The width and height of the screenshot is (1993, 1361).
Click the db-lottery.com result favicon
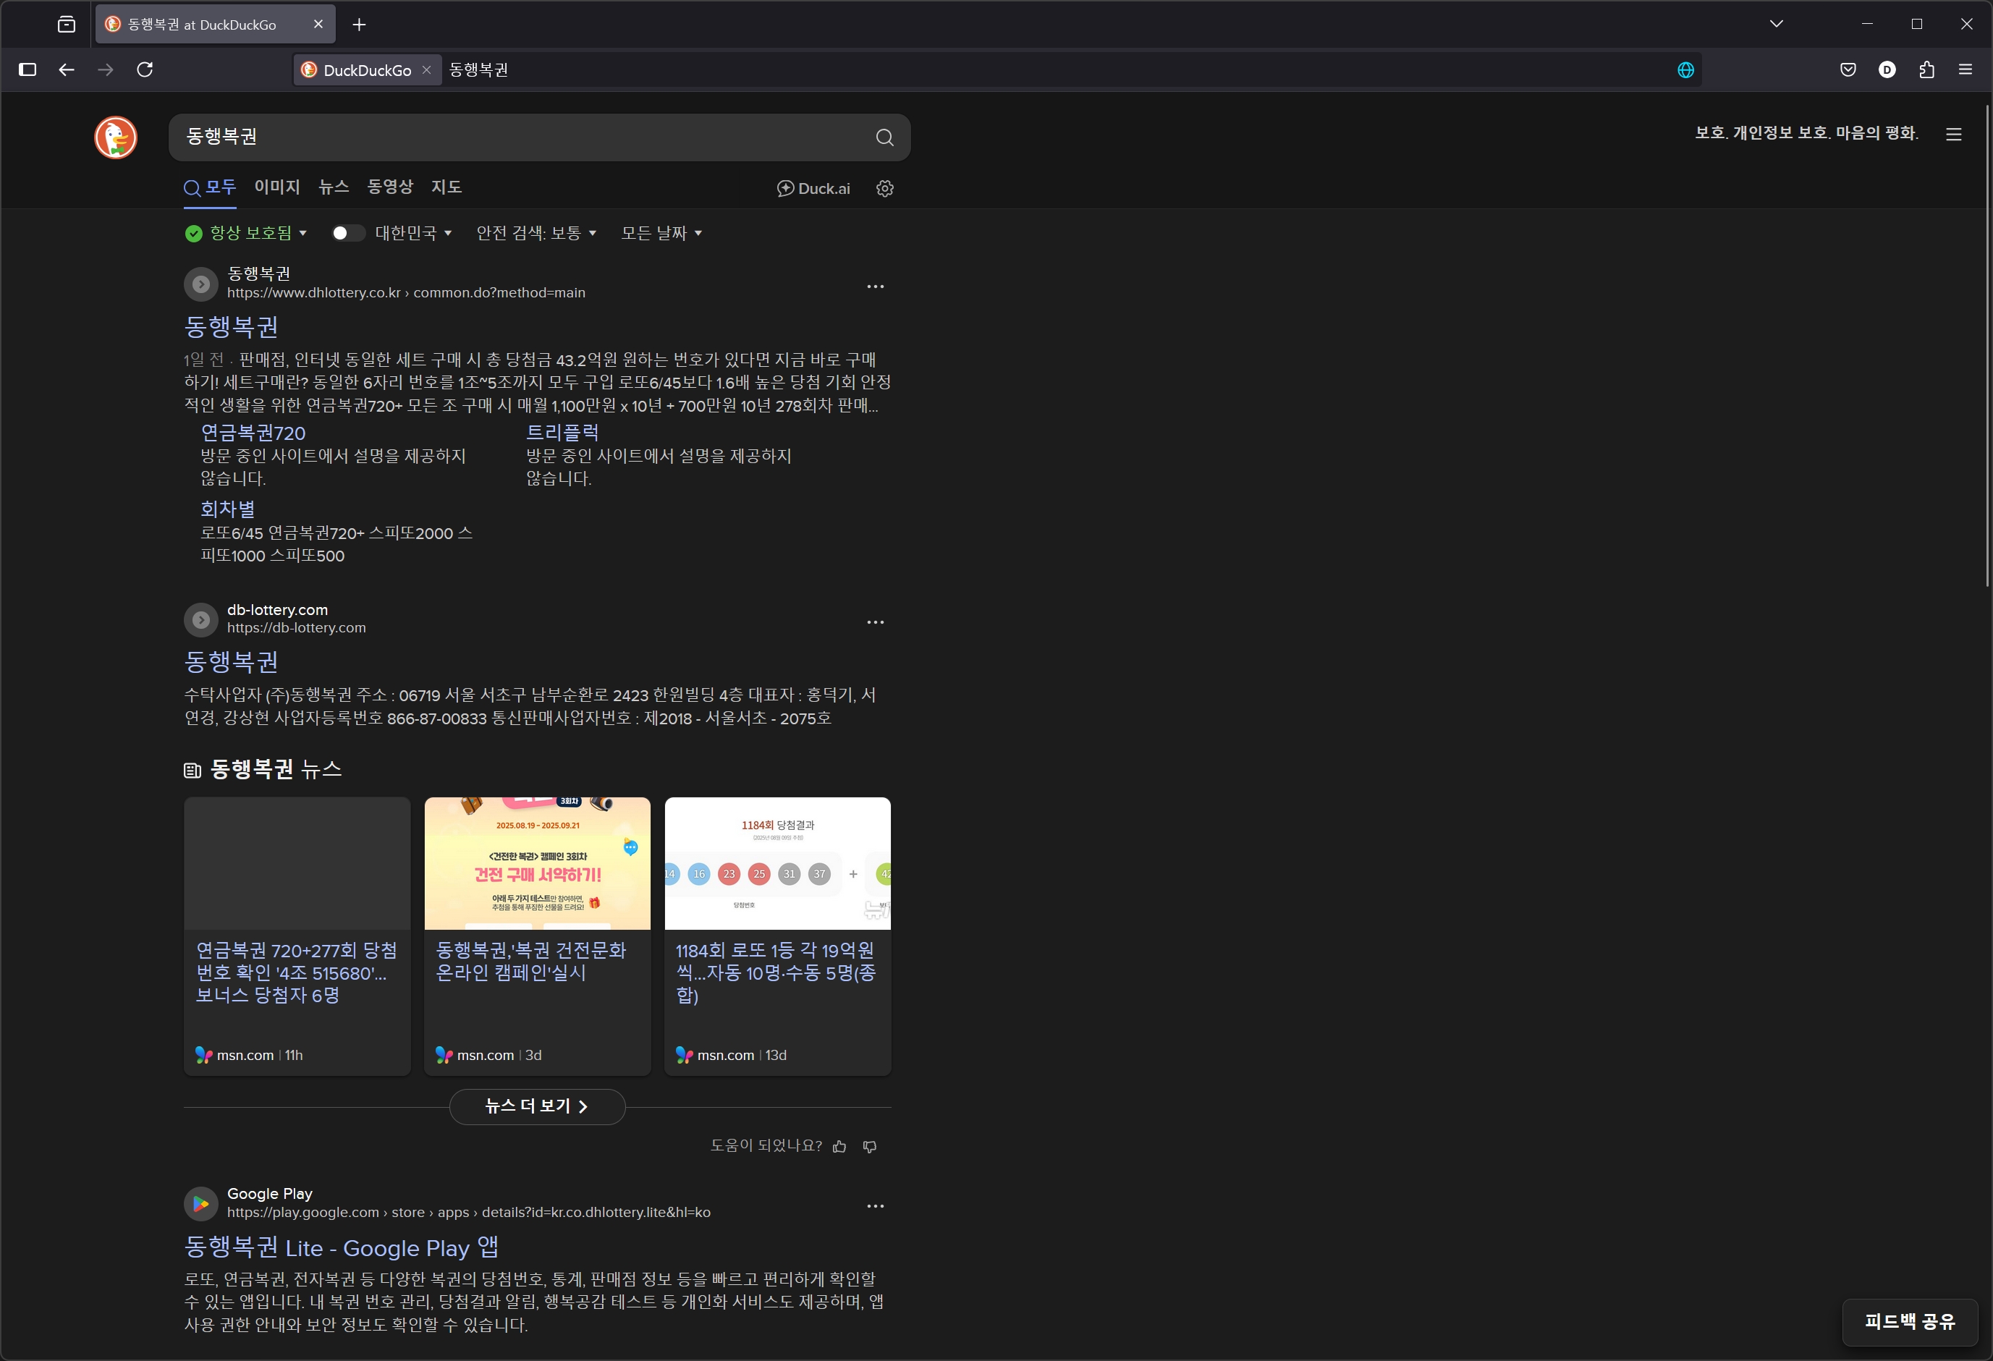(200, 619)
